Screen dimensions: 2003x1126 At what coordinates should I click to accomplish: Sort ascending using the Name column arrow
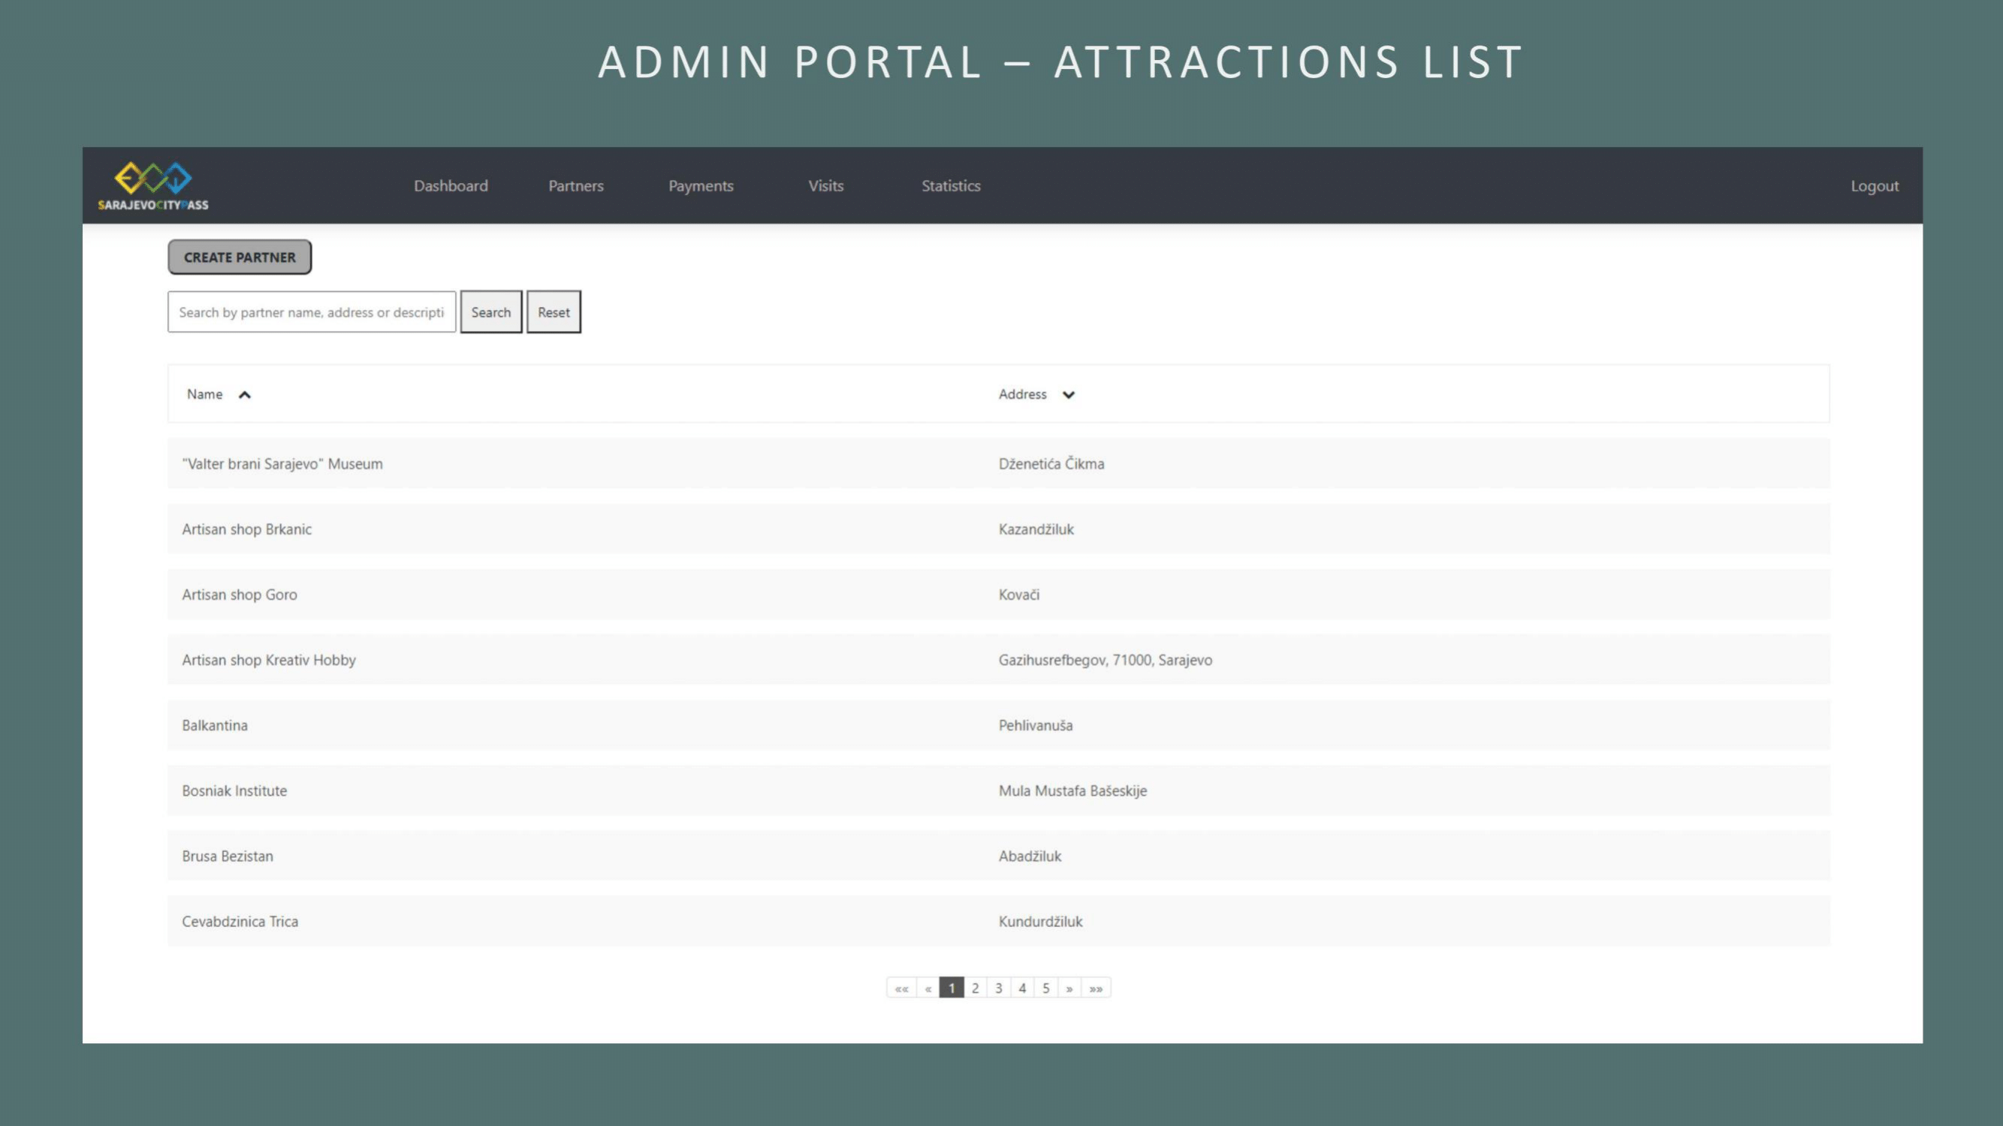pos(244,395)
